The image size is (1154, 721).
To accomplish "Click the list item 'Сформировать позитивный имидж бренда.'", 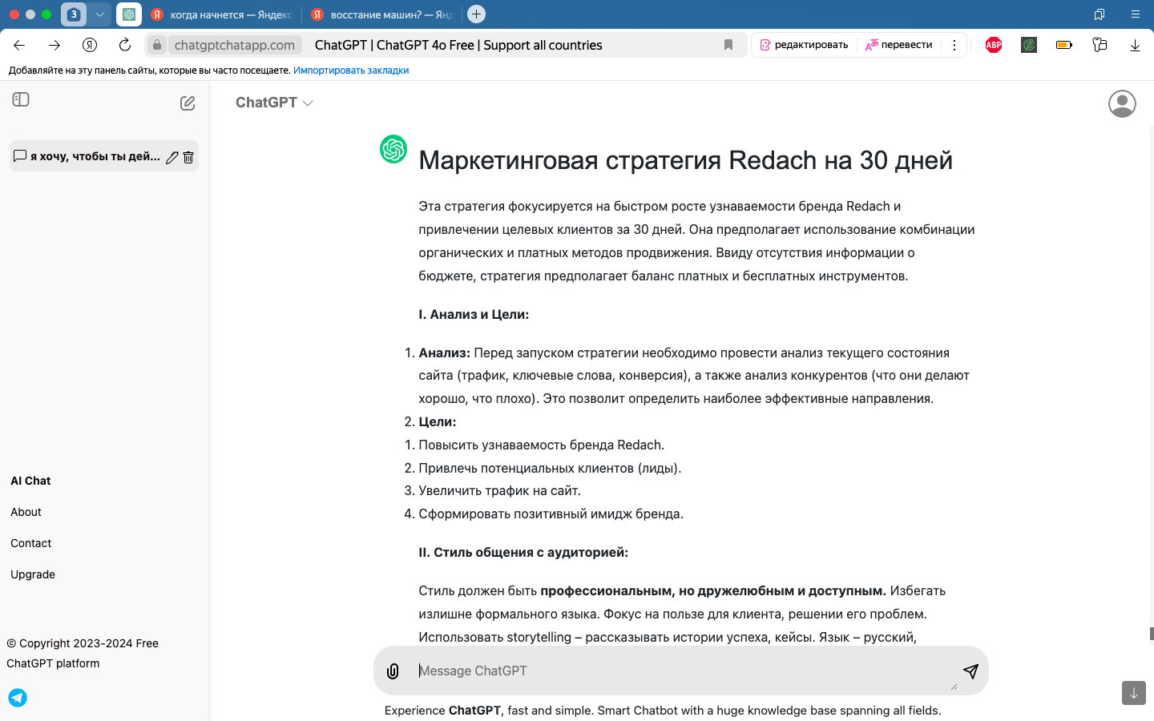I will pyautogui.click(x=551, y=514).
